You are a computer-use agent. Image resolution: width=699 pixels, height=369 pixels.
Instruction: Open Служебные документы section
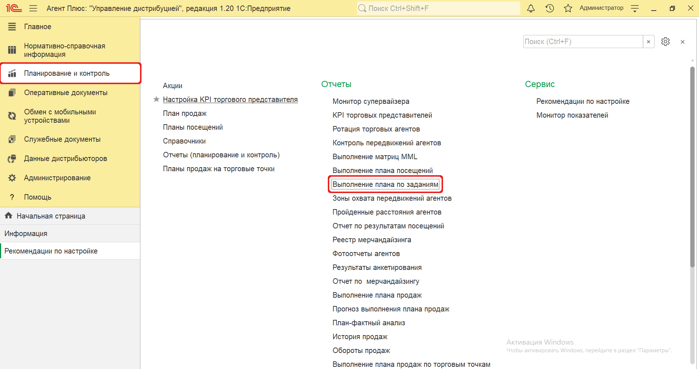[70, 139]
